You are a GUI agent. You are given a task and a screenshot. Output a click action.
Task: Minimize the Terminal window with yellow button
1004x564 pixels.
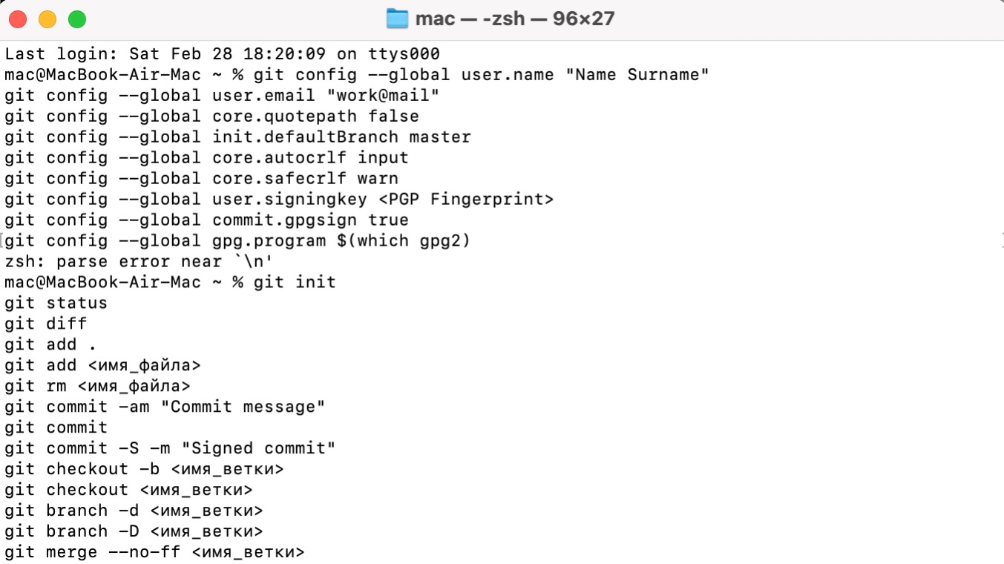point(47,19)
